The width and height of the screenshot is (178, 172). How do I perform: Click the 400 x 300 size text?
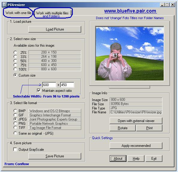[x=49, y=61]
